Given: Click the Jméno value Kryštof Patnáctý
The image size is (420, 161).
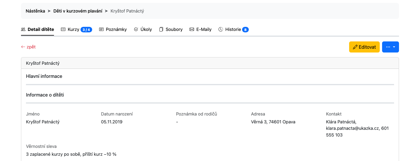Looking at the screenshot, I should point(43,122).
